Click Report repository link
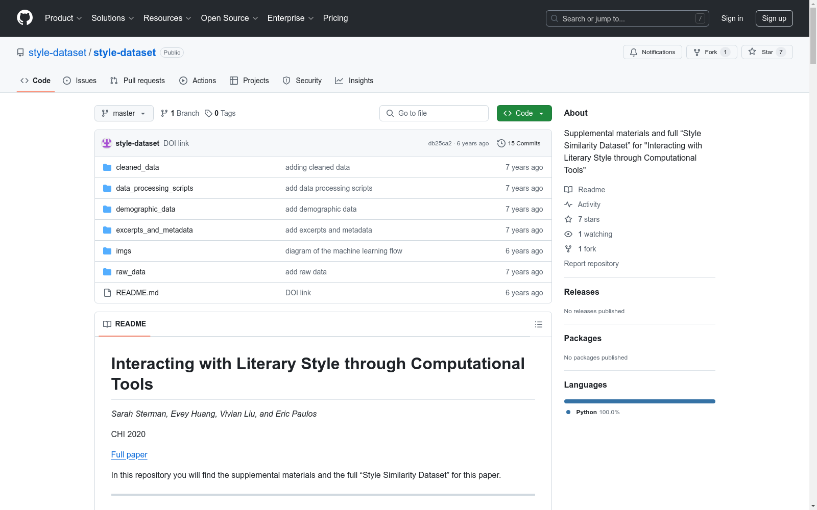Screen dimensions: 817x510 [x=591, y=264]
